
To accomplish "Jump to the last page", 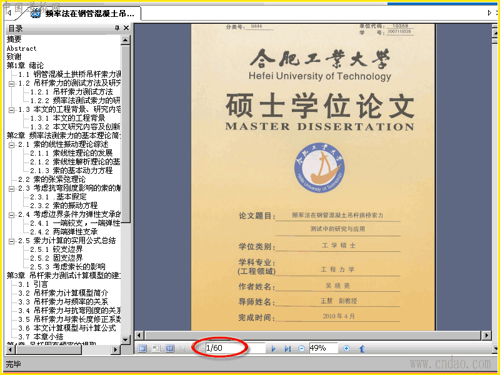I will 287,349.
